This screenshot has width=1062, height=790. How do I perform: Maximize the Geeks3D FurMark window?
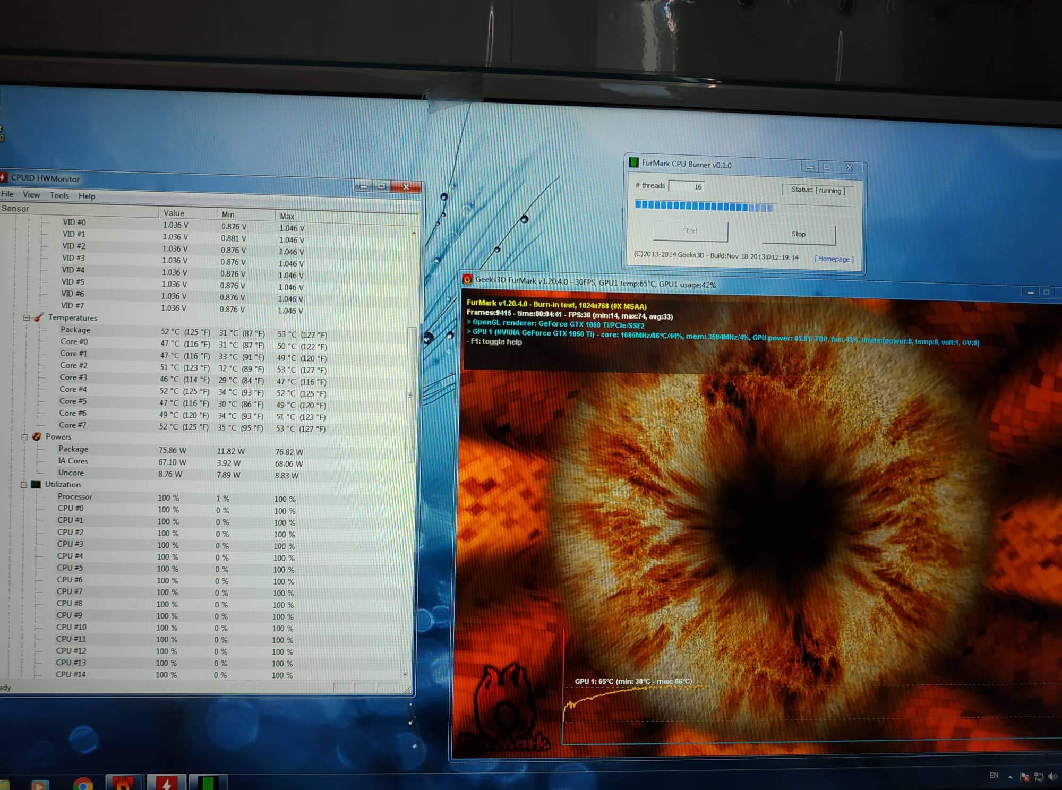[x=1047, y=293]
